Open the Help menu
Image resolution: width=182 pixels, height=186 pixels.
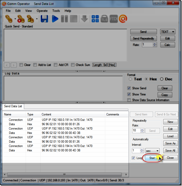[x=68, y=11]
